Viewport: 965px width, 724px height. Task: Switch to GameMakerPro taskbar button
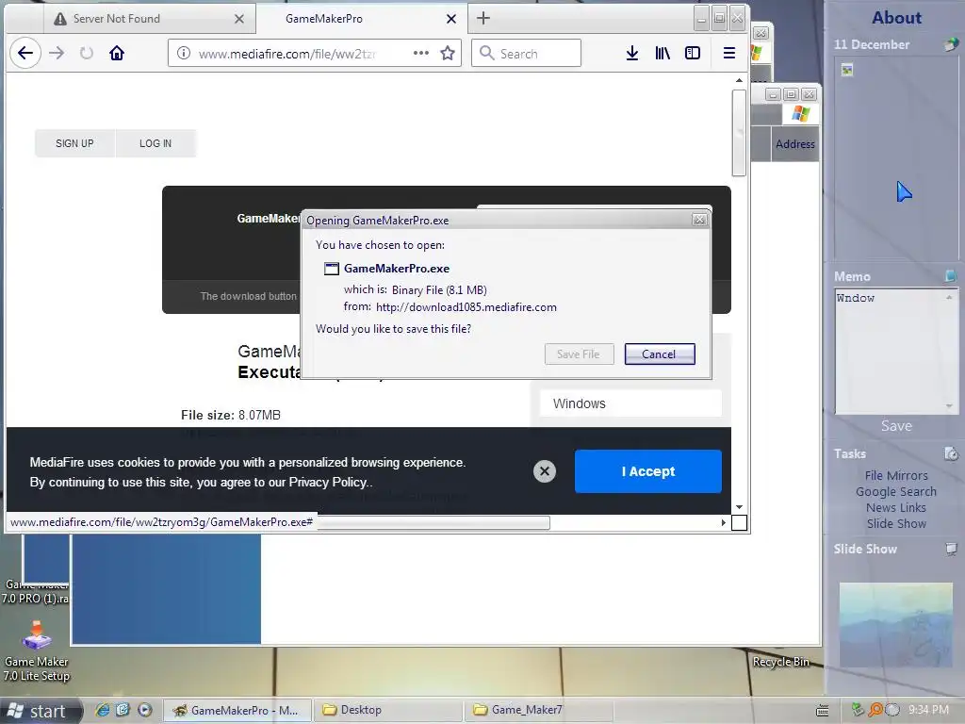[237, 711]
